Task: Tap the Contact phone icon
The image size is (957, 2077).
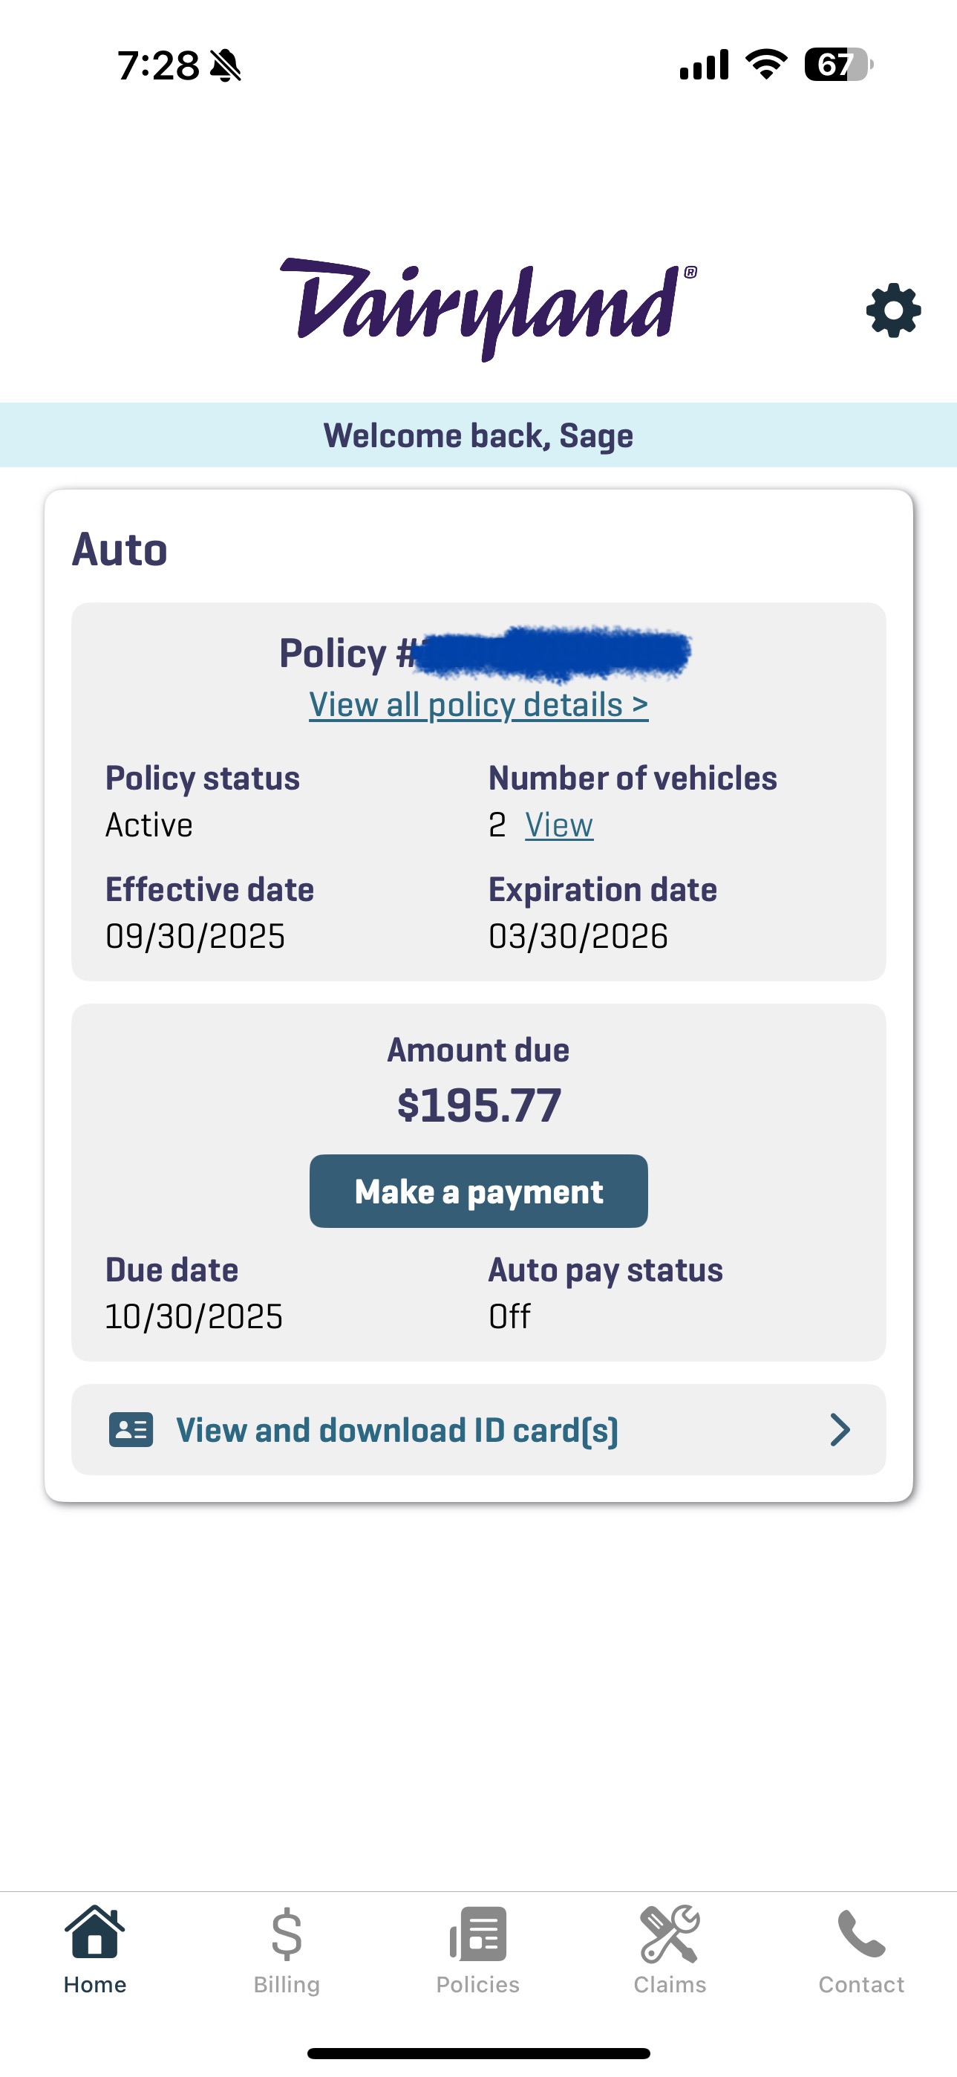Action: pyautogui.click(x=861, y=1934)
